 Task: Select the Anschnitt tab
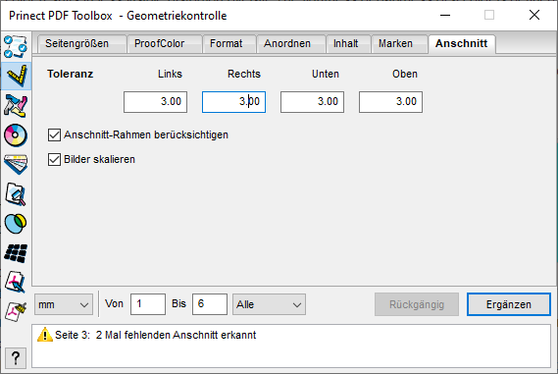[462, 44]
